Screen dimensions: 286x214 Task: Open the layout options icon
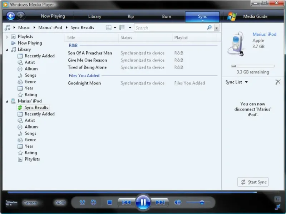pos(109,28)
